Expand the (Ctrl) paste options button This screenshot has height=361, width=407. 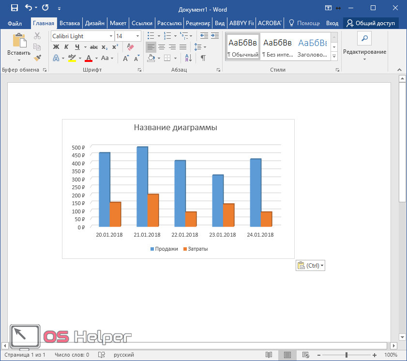(x=310, y=265)
